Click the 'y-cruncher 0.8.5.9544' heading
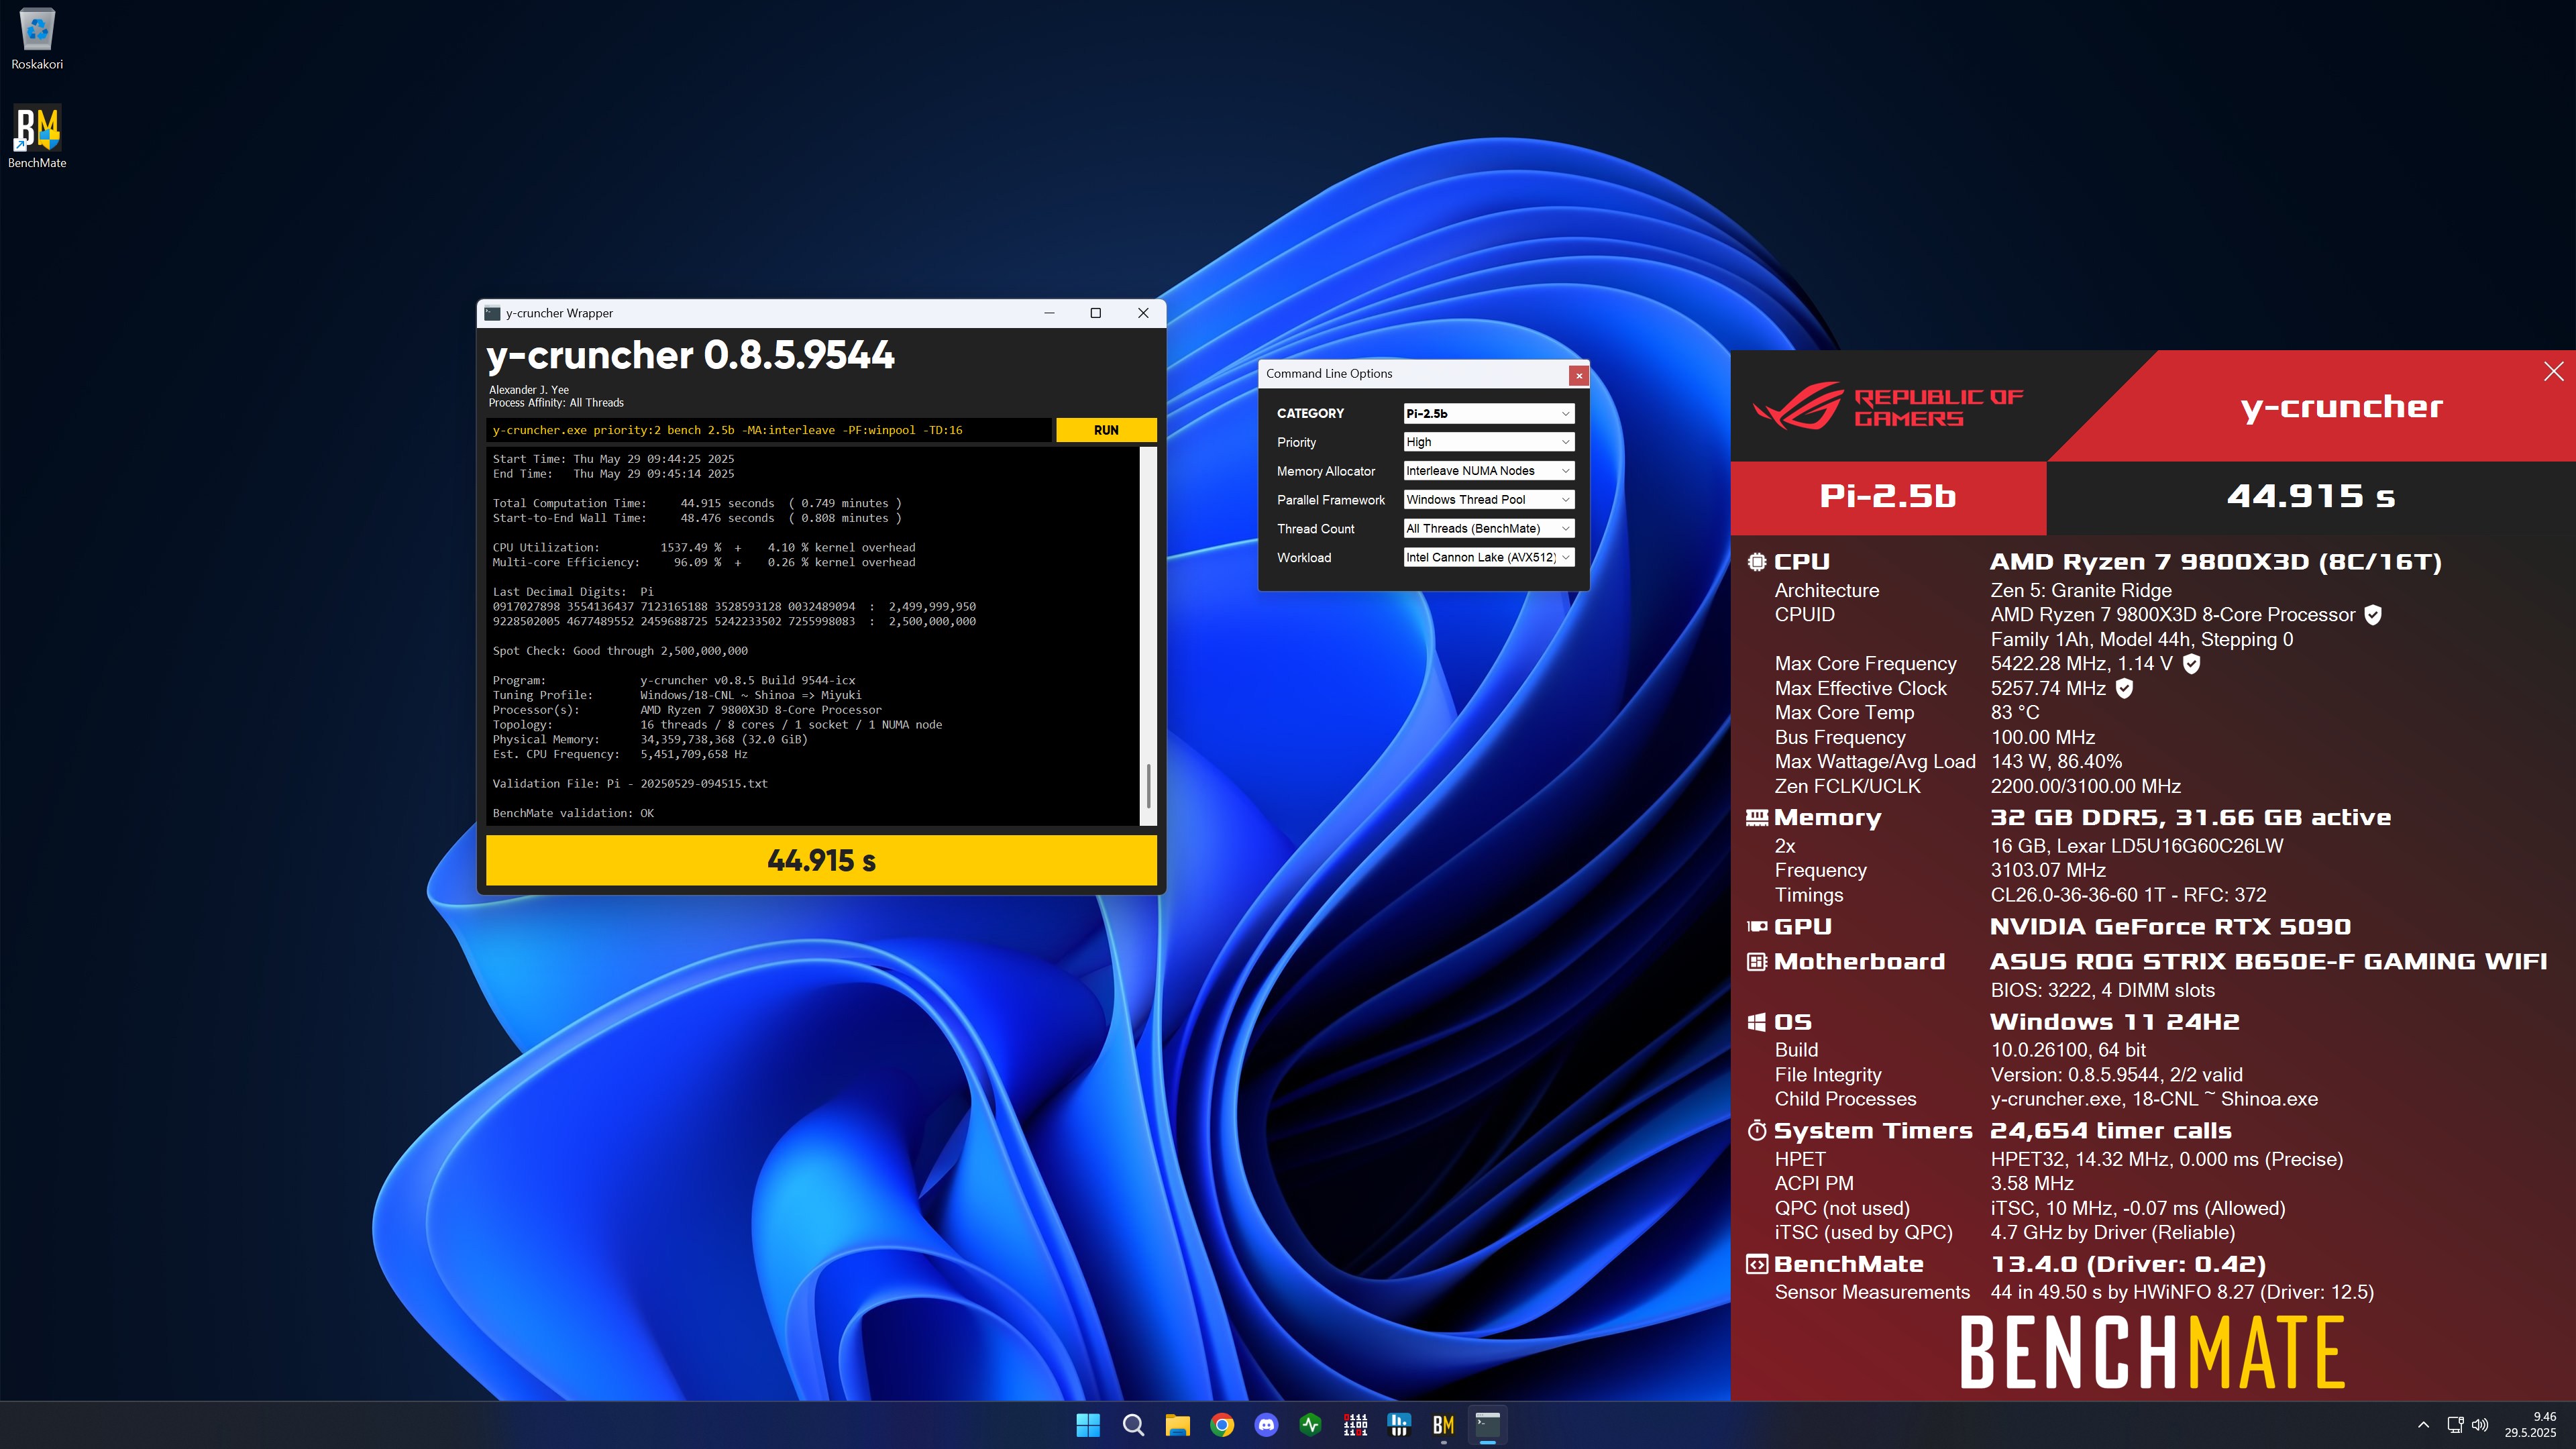The height and width of the screenshot is (1449, 2576). pyautogui.click(x=691, y=356)
